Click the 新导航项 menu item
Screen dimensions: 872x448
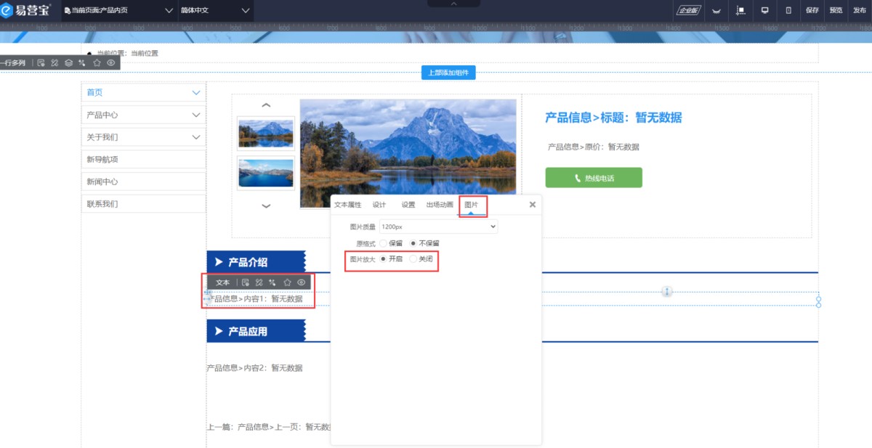click(143, 160)
